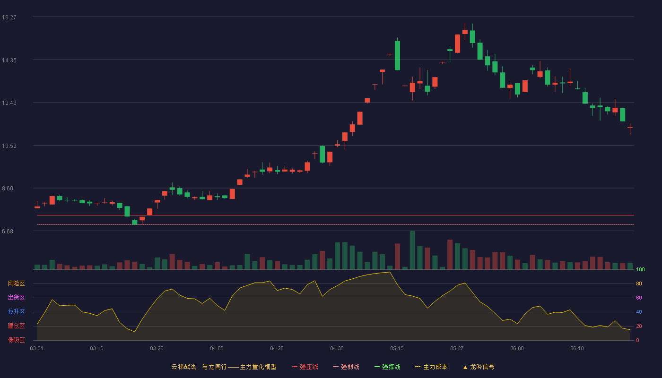Click the 10.52 price axis label

point(9,146)
